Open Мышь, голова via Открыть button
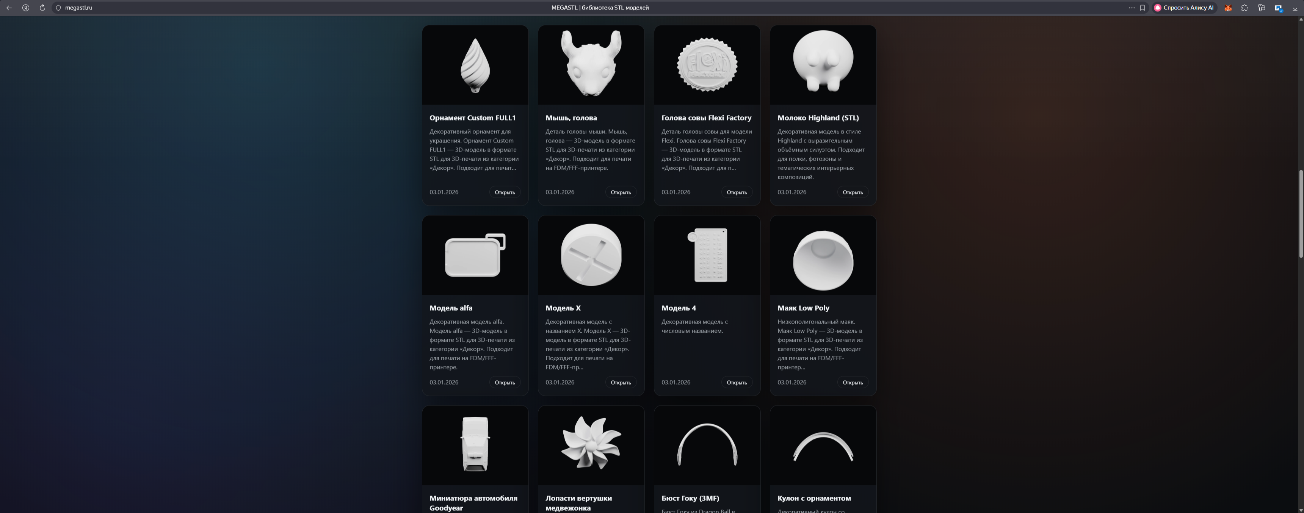This screenshot has width=1304, height=513. click(x=621, y=192)
